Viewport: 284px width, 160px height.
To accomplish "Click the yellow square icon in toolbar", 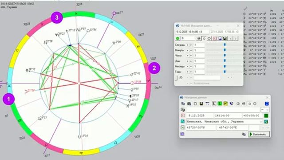I will pos(225,104).
